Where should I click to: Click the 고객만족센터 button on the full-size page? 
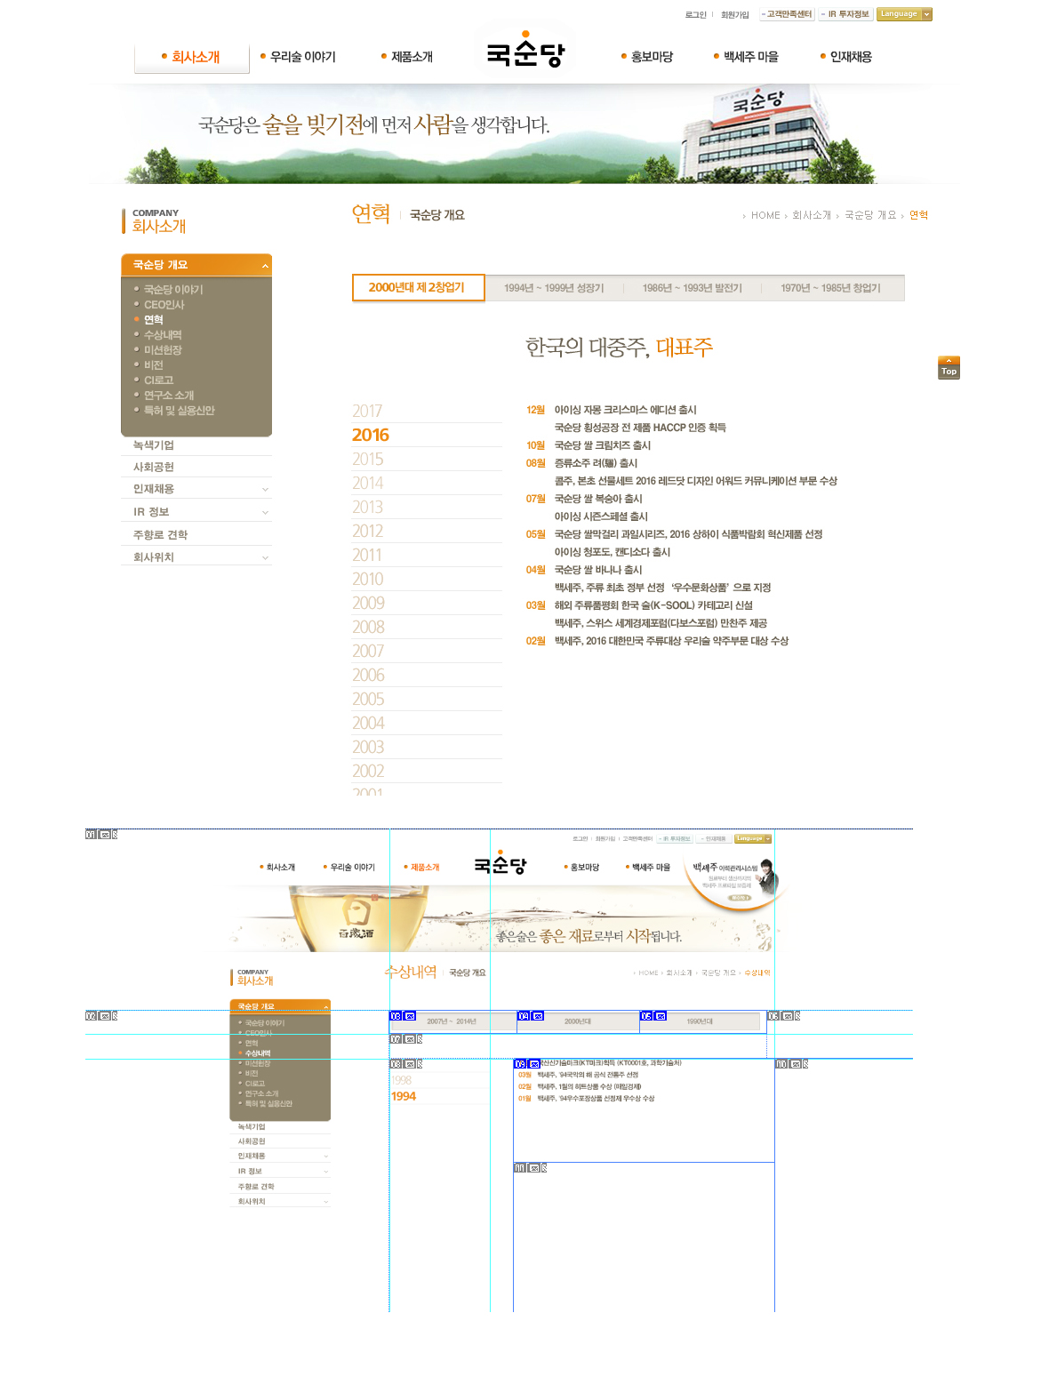click(787, 14)
